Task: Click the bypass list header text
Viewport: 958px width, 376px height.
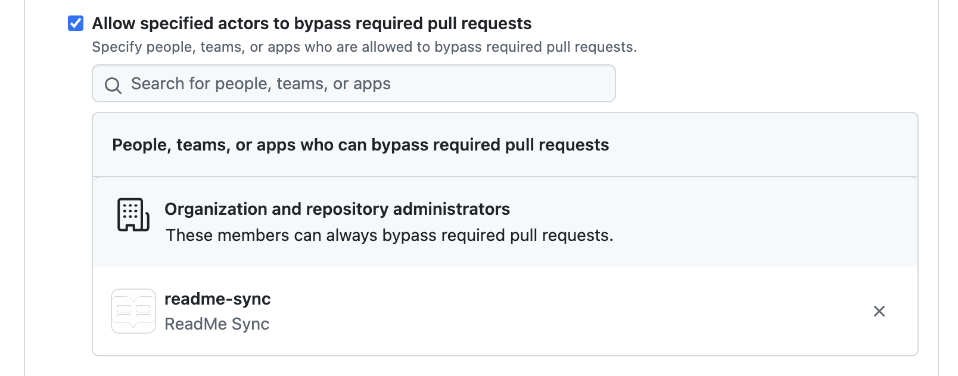Action: 360,145
